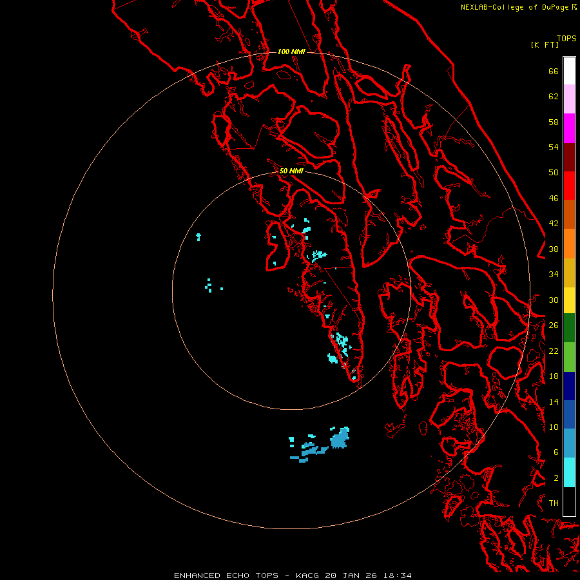Viewport: 580px width, 580px height.
Task: Pick the bright red legend swatch
Action: pyautogui.click(x=569, y=186)
